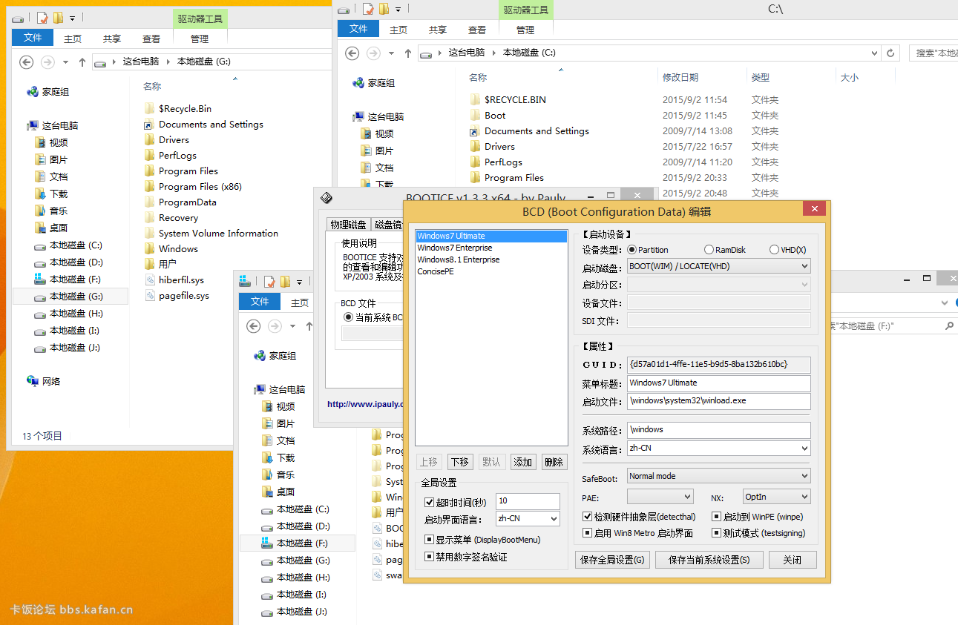
Task: Click 保存当前系统设置(S) button
Action: tap(709, 560)
